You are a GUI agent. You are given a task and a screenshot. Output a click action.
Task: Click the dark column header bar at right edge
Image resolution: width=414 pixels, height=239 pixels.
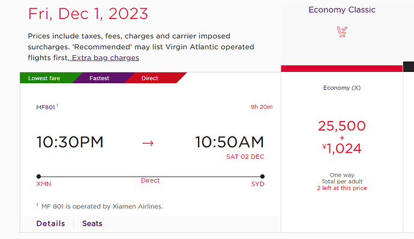(x=409, y=66)
